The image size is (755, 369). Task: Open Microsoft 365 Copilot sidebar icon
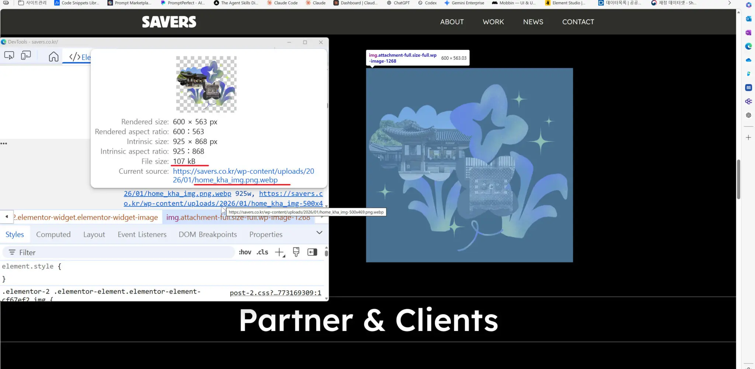(748, 5)
